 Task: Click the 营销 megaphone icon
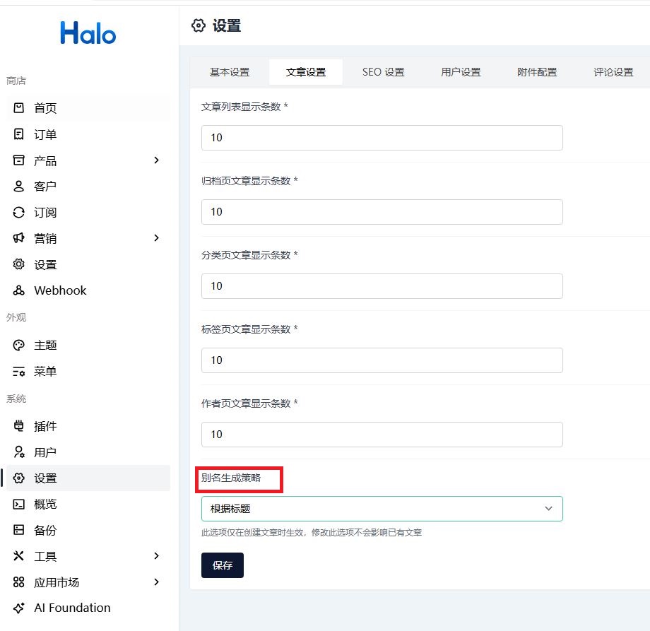tap(18, 238)
